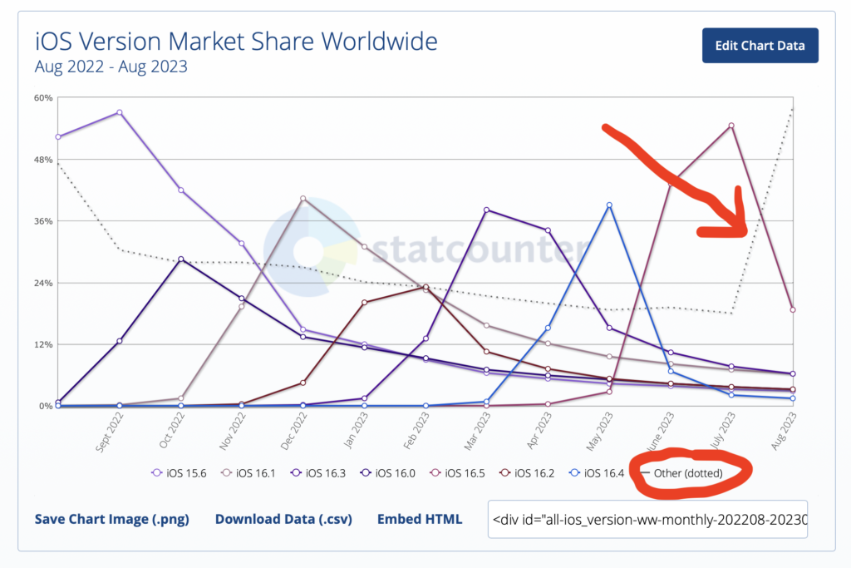Screen dimensions: 851x568
Task: Click the 36% y-axis label
Action: tap(43, 221)
